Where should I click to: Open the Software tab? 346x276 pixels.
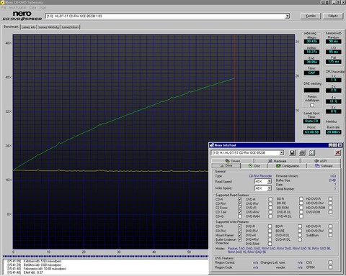coord(324,166)
